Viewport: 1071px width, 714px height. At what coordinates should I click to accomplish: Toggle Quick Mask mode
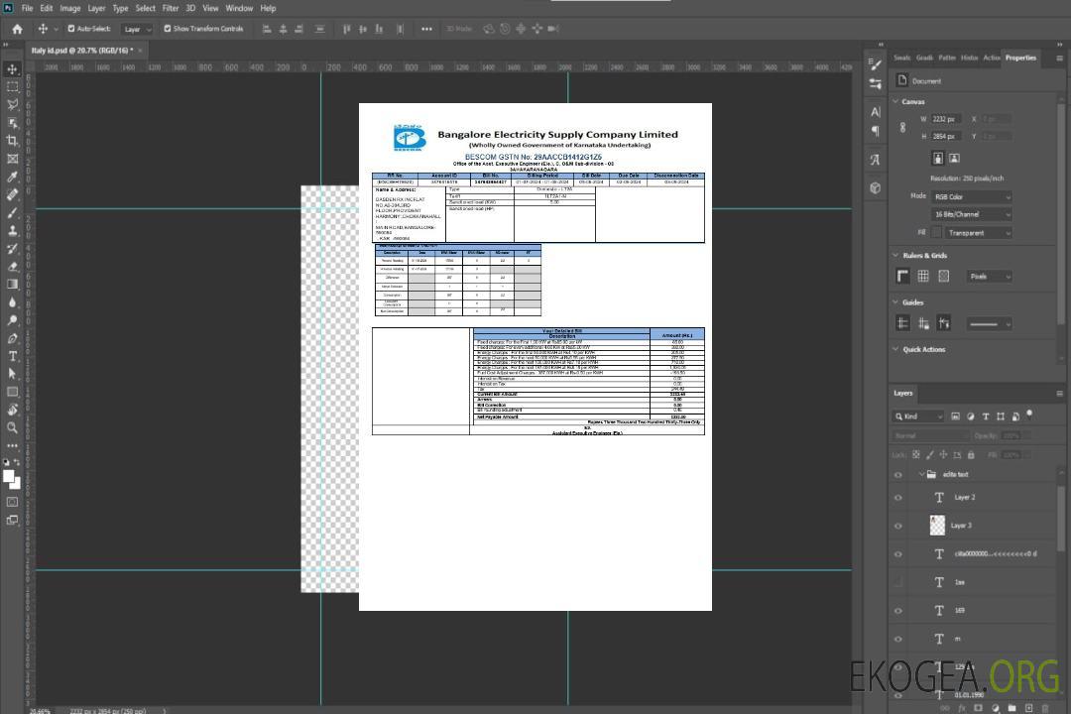(x=12, y=502)
